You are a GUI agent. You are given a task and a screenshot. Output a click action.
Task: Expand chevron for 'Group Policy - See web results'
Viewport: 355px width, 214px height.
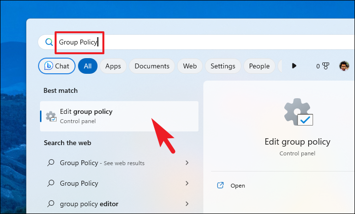(x=187, y=163)
